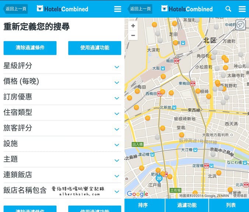The height and width of the screenshot is (212, 249).
Task: Select the orange hotel marker below 大阪 station
Action: 163,77
